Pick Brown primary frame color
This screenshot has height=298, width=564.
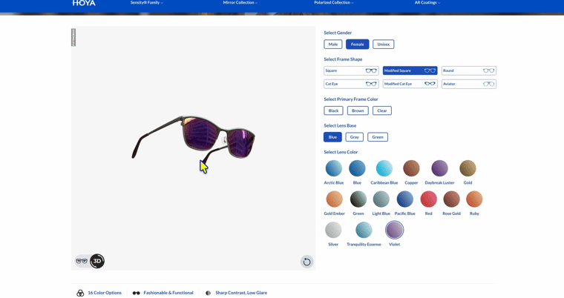(x=358, y=110)
